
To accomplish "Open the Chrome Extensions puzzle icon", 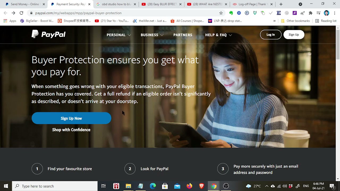I will (311, 13).
